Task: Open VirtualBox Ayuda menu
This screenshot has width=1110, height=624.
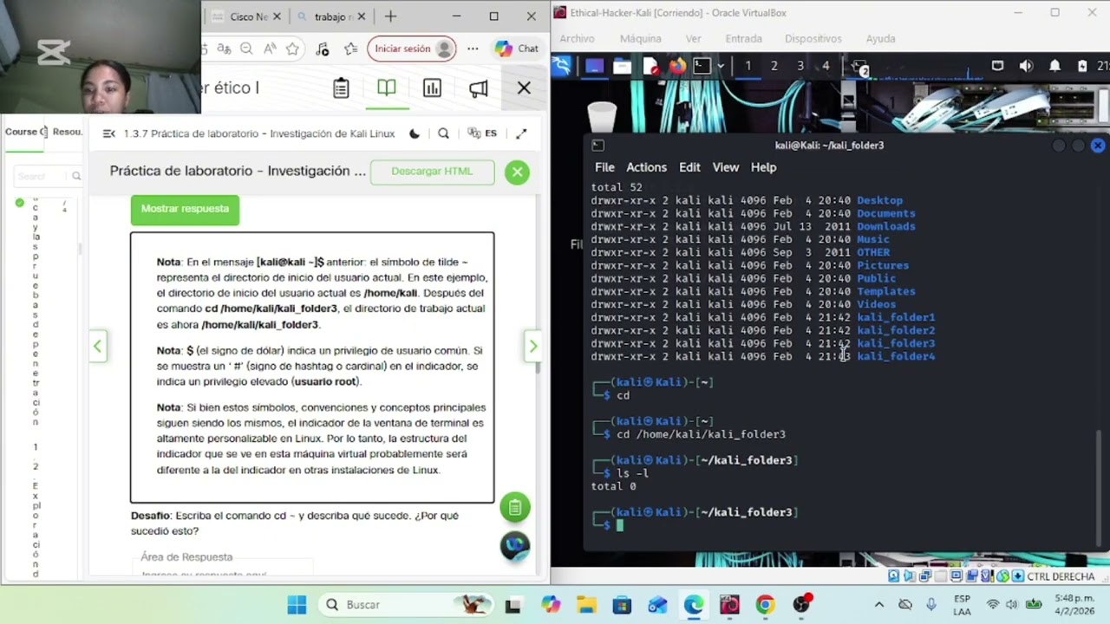Action: click(x=880, y=38)
